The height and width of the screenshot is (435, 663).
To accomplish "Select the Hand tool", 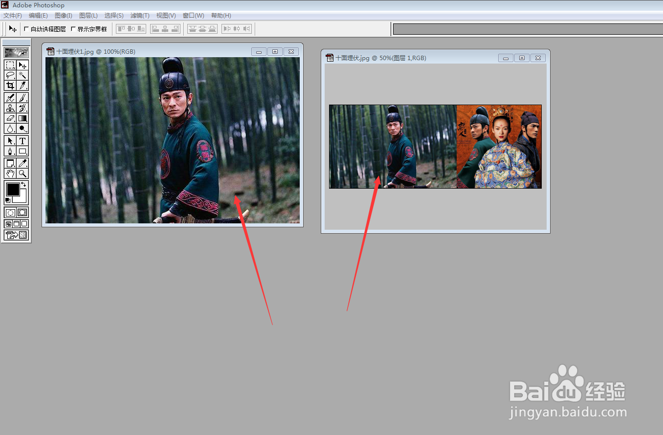I will (10, 174).
